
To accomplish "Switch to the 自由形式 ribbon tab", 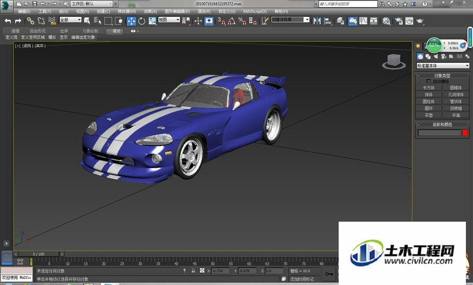I will click(38, 31).
